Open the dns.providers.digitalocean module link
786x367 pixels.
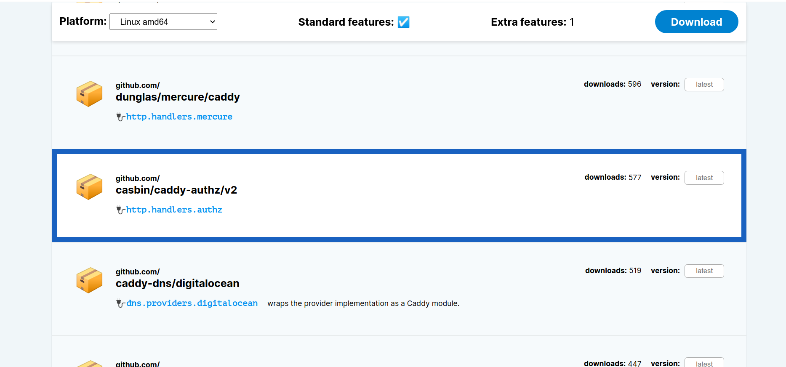click(192, 303)
